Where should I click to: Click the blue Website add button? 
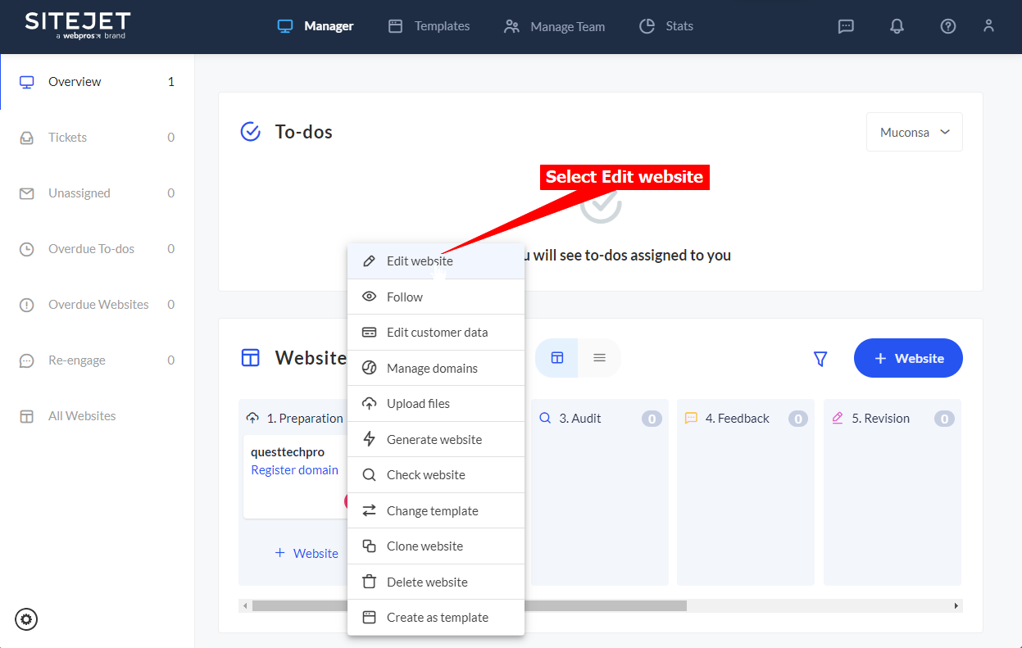[908, 358]
